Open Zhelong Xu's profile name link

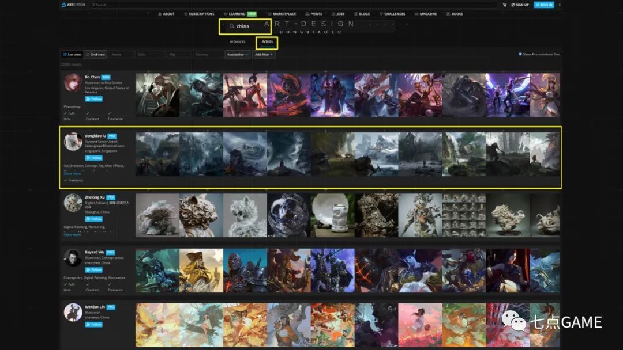(95, 197)
